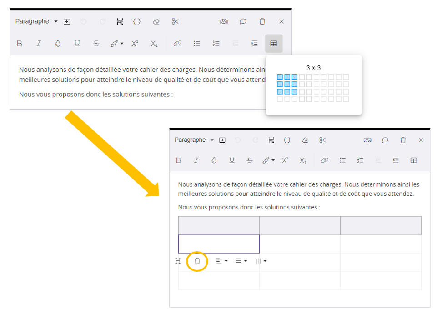Screen dimensions: 437x314
Task: Toggle italic formatting in the lower editor toolbar
Action: (196, 160)
